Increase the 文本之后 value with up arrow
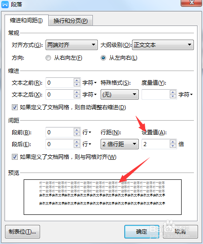The image size is (203, 244). tap(76, 92)
